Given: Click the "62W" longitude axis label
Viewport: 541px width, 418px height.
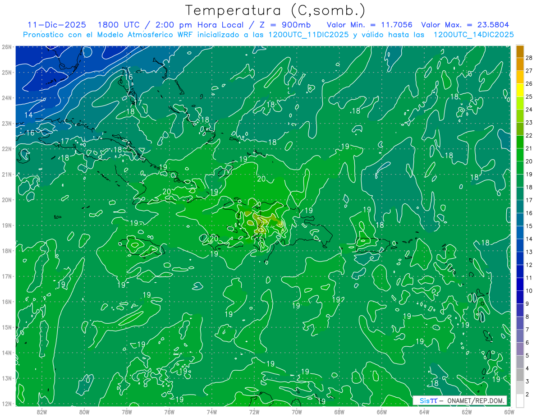Looking at the screenshot, I should 466,412.
